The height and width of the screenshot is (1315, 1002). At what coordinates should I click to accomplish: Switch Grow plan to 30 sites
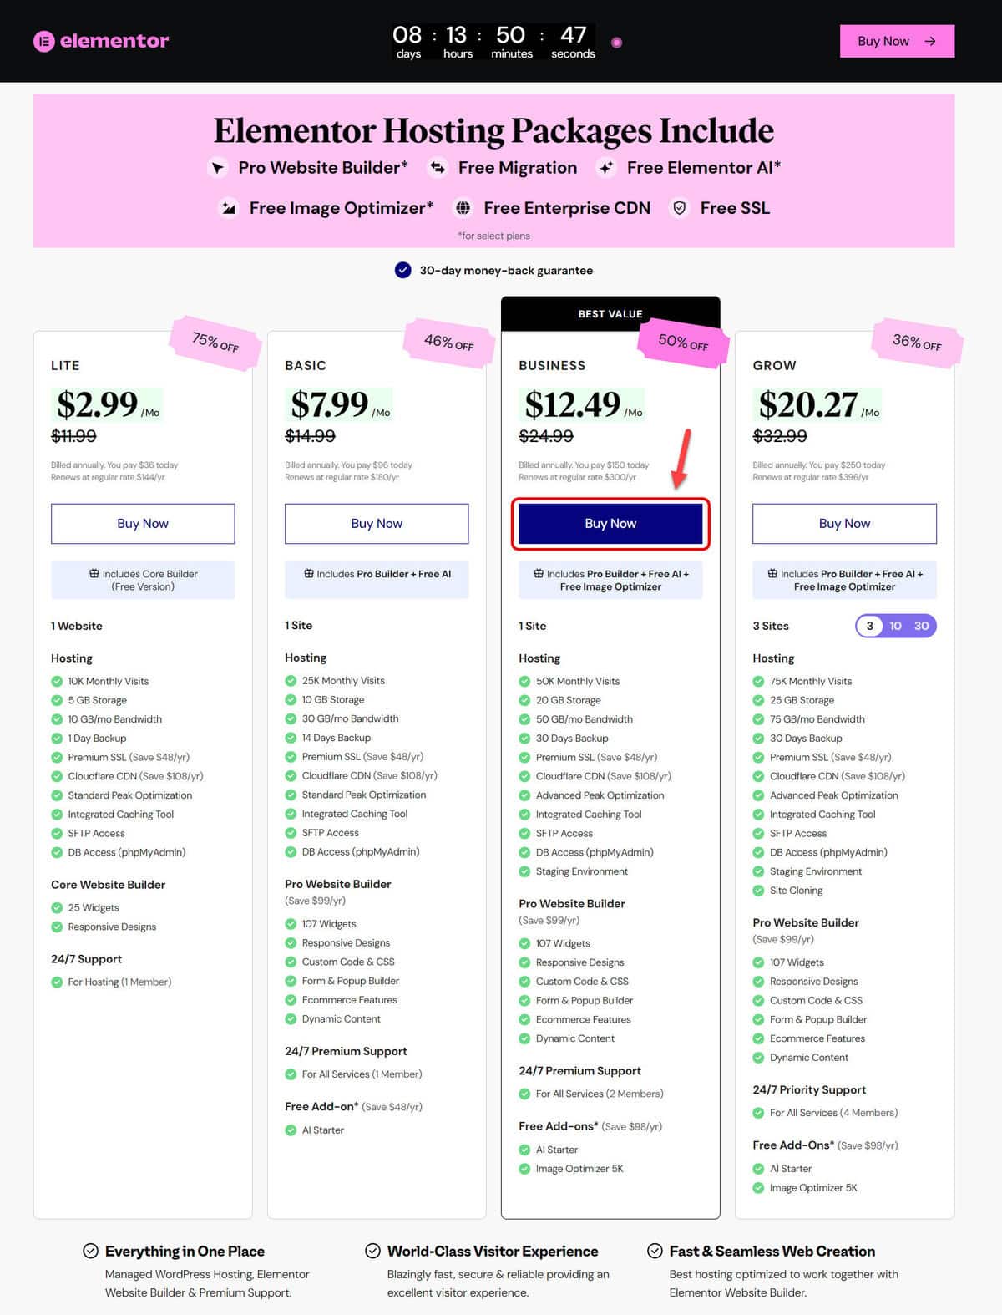(x=921, y=626)
